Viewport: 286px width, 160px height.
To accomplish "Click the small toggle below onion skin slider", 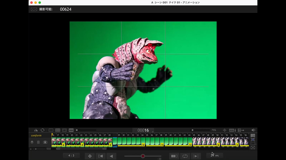I will (x=159, y=159).
